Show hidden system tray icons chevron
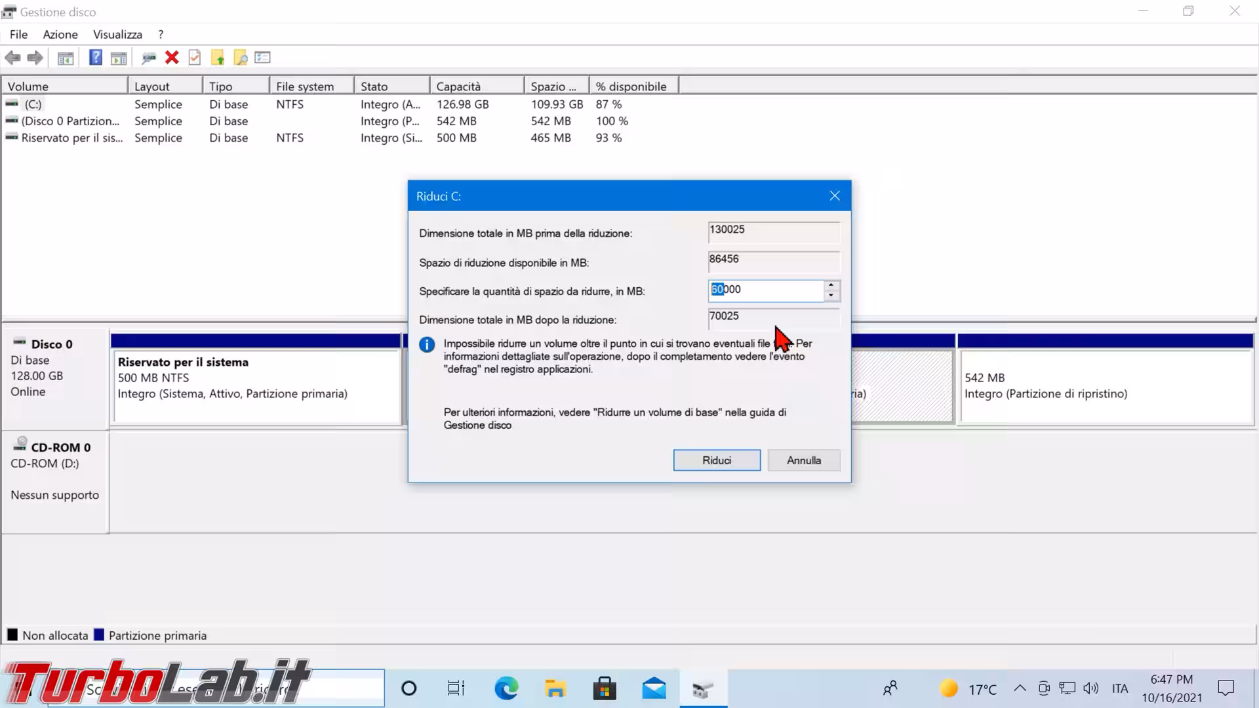The image size is (1259, 708). (x=1020, y=688)
